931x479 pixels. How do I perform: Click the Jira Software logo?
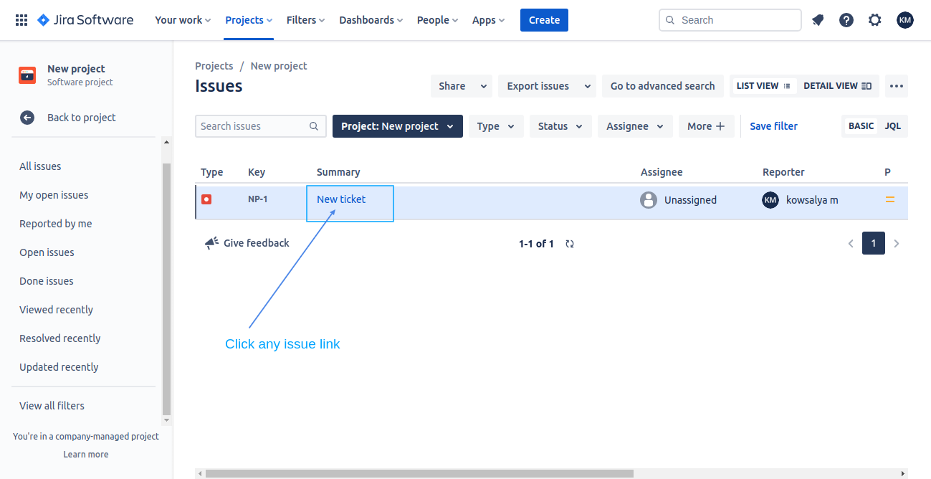point(85,20)
